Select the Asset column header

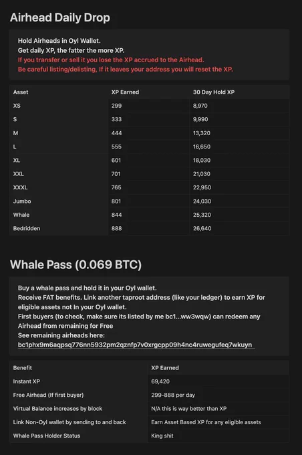21,92
